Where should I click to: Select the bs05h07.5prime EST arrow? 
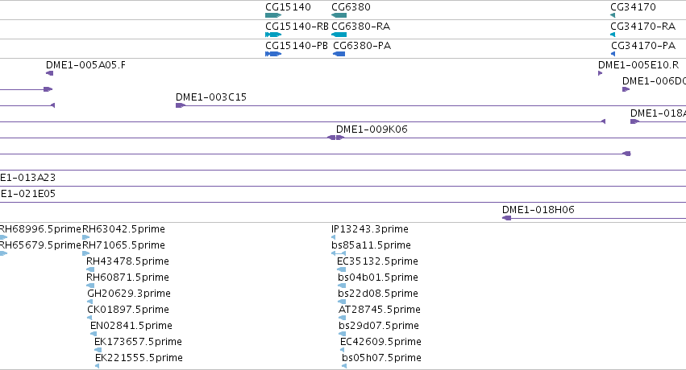coord(344,366)
